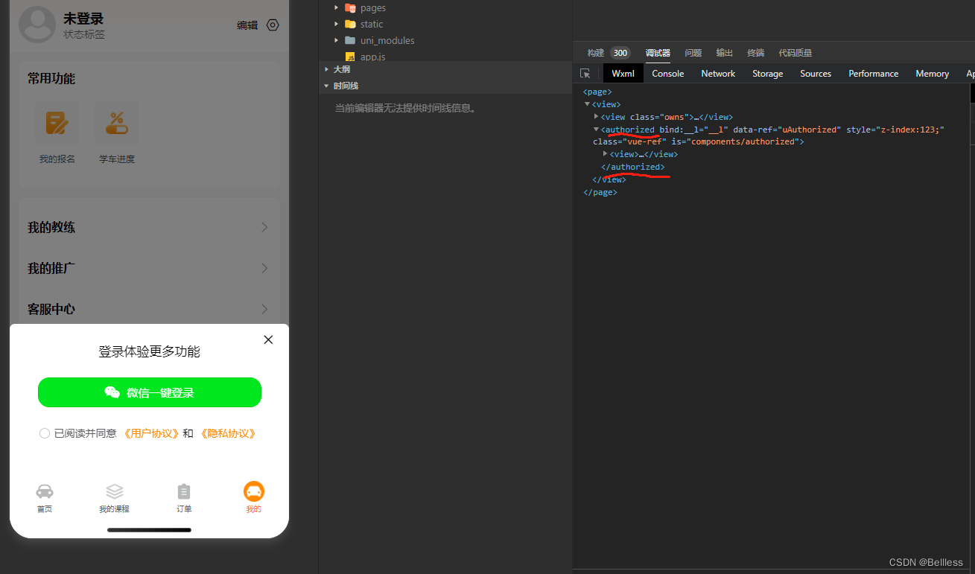Screen dimensions: 975x574
Task: Click the 编辑 edit button
Action: 247,25
